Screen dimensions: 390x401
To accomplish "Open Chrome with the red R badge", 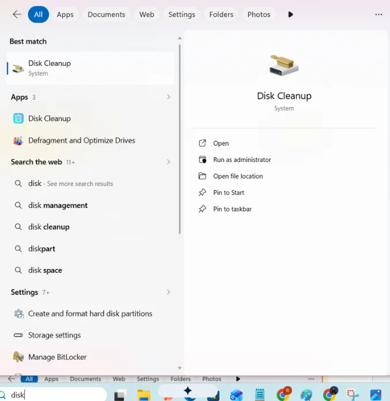I will (x=283, y=394).
